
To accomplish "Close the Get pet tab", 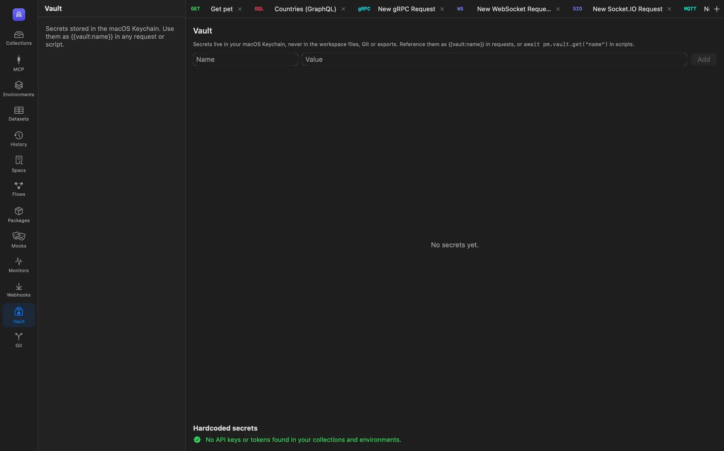I will click(x=240, y=9).
